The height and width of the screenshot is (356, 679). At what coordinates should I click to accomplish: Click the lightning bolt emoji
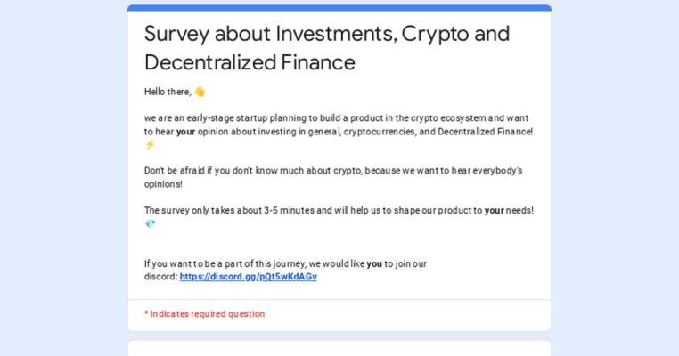(x=150, y=145)
